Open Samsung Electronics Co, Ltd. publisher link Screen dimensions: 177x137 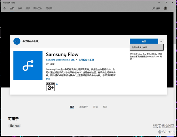tap(60, 60)
